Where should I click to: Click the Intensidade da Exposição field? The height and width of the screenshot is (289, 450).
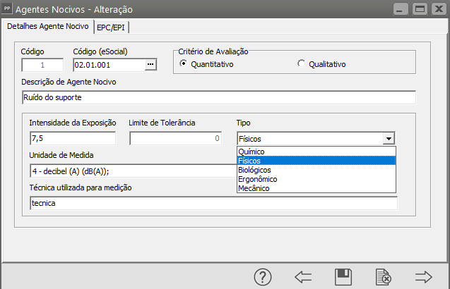pyautogui.click(x=73, y=138)
